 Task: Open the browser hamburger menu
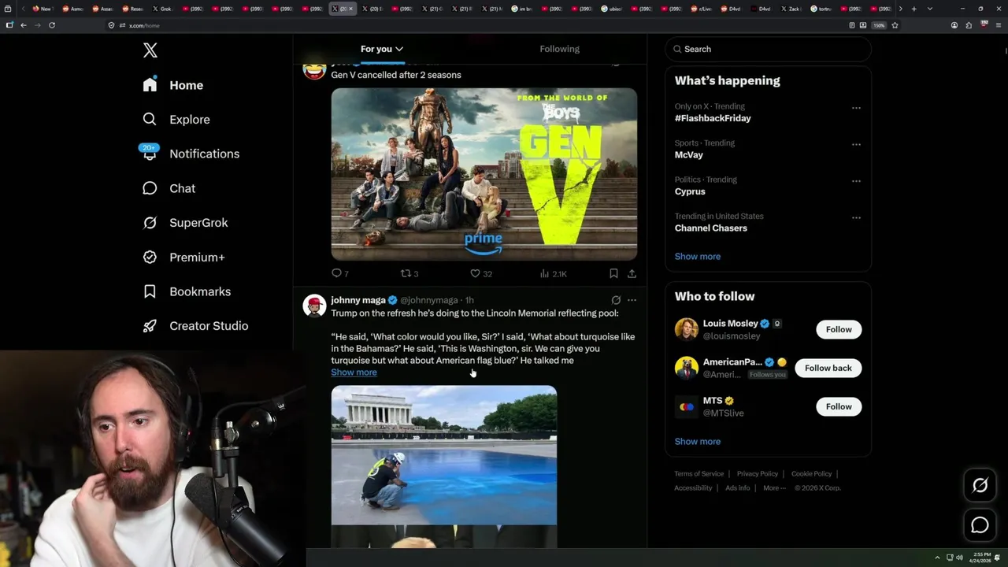(x=997, y=25)
